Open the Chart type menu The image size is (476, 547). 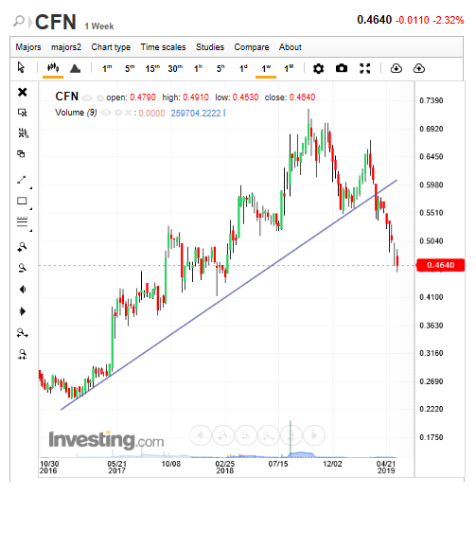click(111, 47)
